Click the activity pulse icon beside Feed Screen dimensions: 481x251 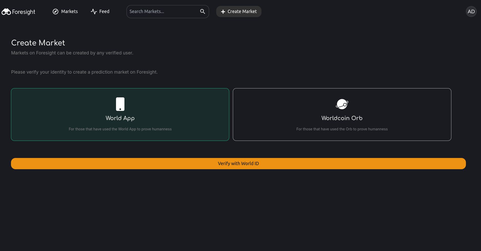coord(94,12)
